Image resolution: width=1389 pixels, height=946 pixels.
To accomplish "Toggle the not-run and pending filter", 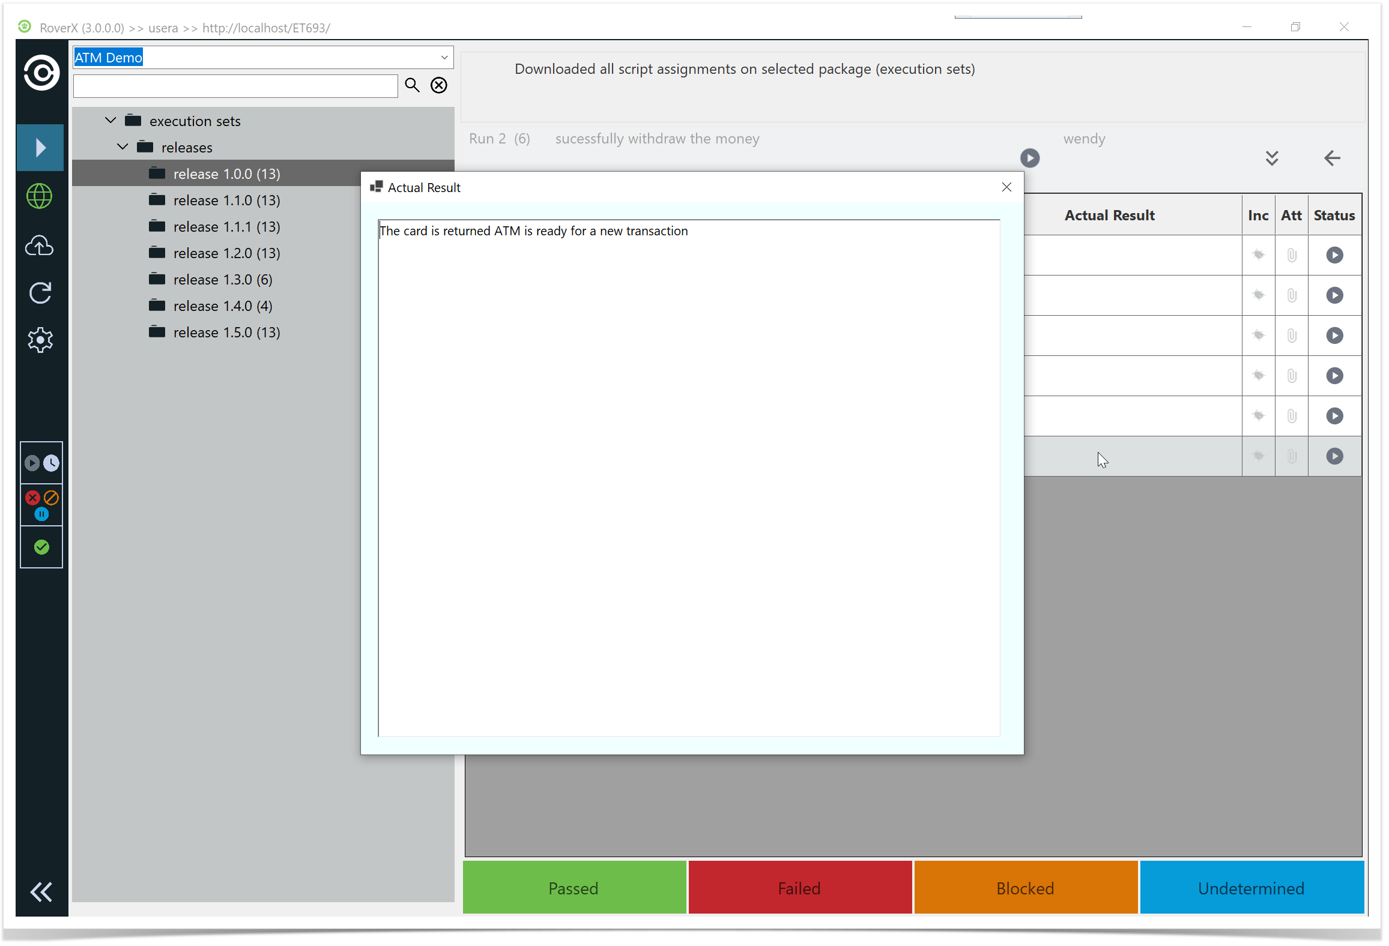I will click(41, 463).
